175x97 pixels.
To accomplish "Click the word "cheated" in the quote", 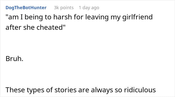I will point(50,27).
